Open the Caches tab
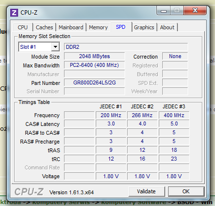The image size is (215, 206). [44, 27]
